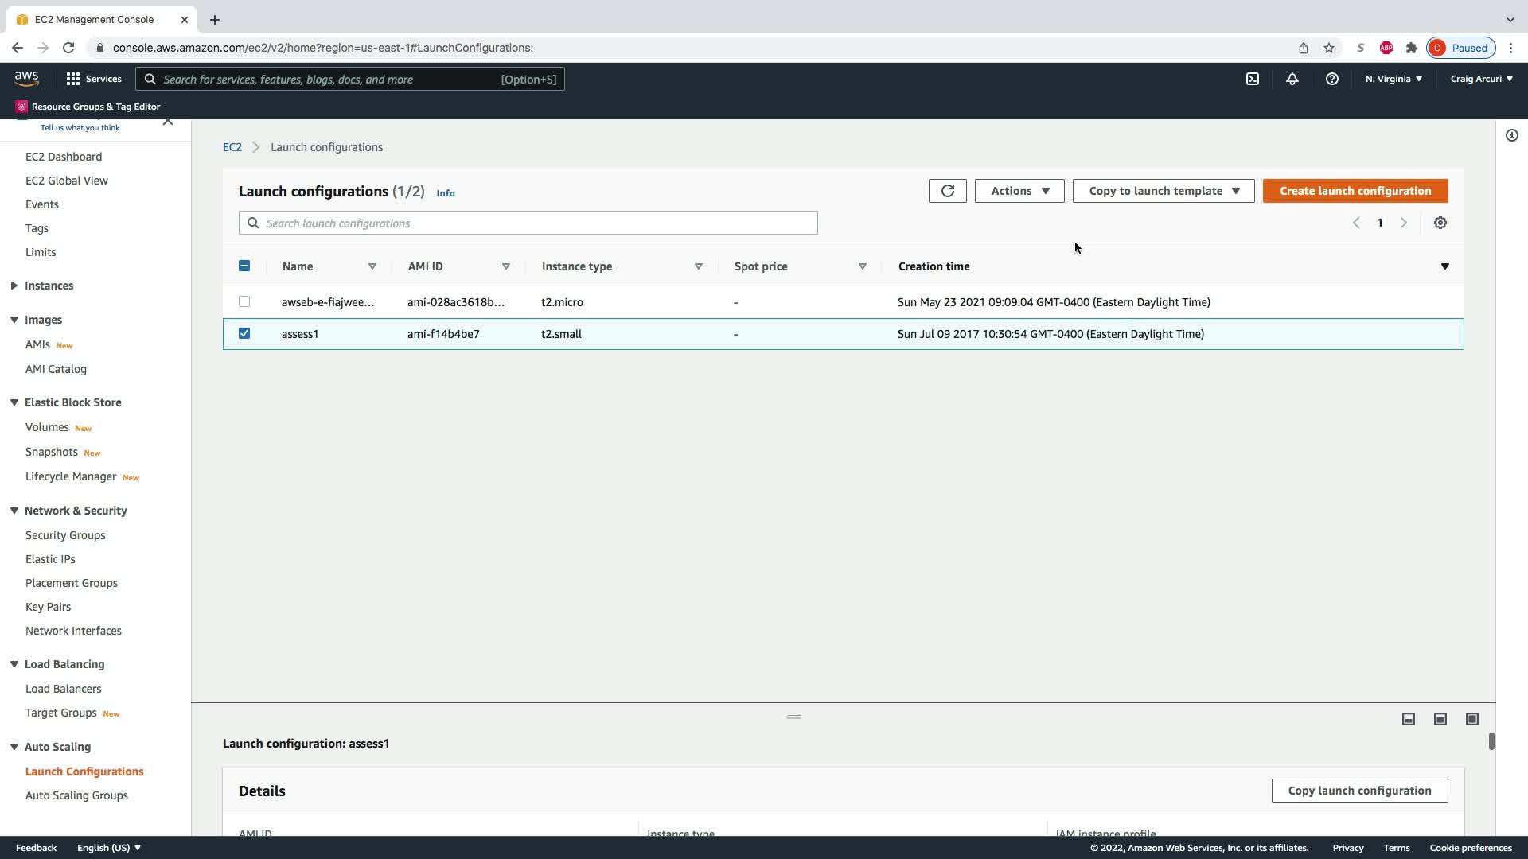The height and width of the screenshot is (859, 1528).
Task: Open table preferences gear icon
Action: [1440, 223]
